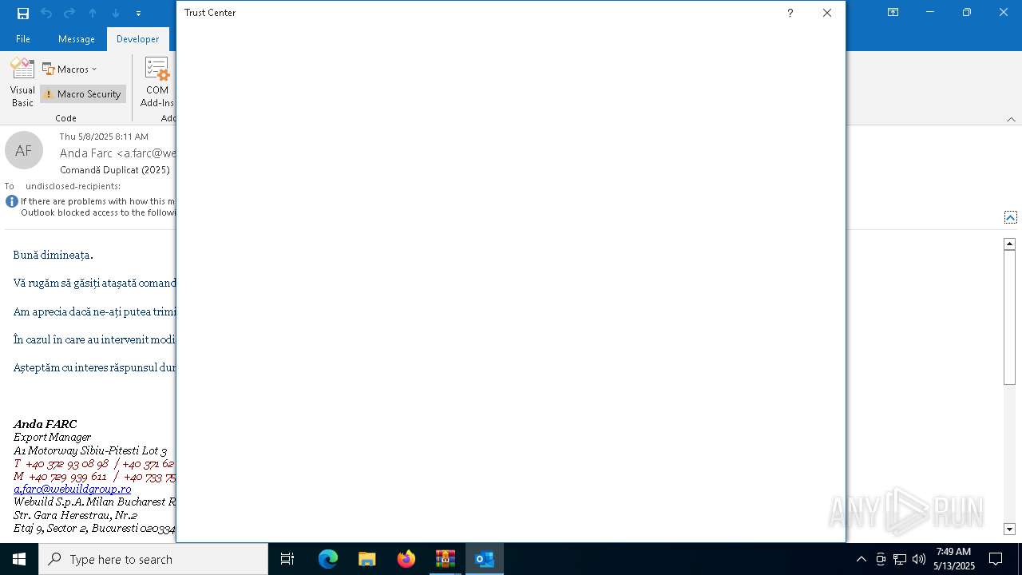Click the Trust Center title text
Image resolution: width=1022 pixels, height=575 pixels.
210,13
